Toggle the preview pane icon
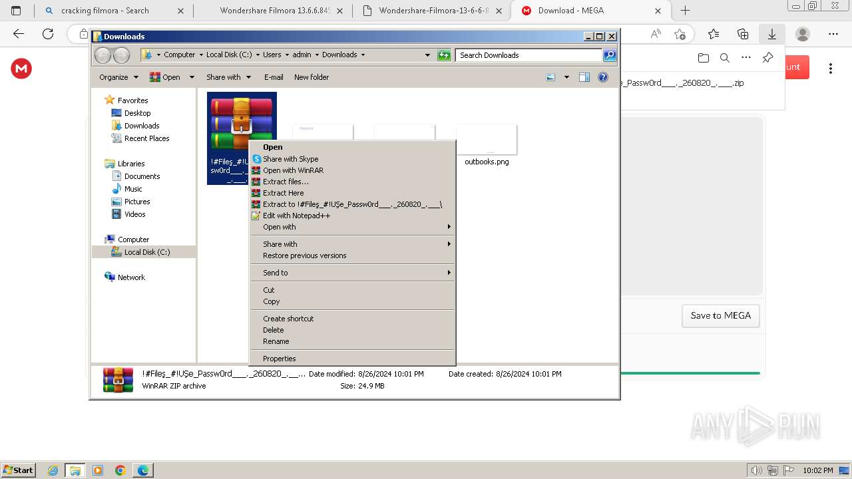The height and width of the screenshot is (479, 852). pyautogui.click(x=584, y=77)
